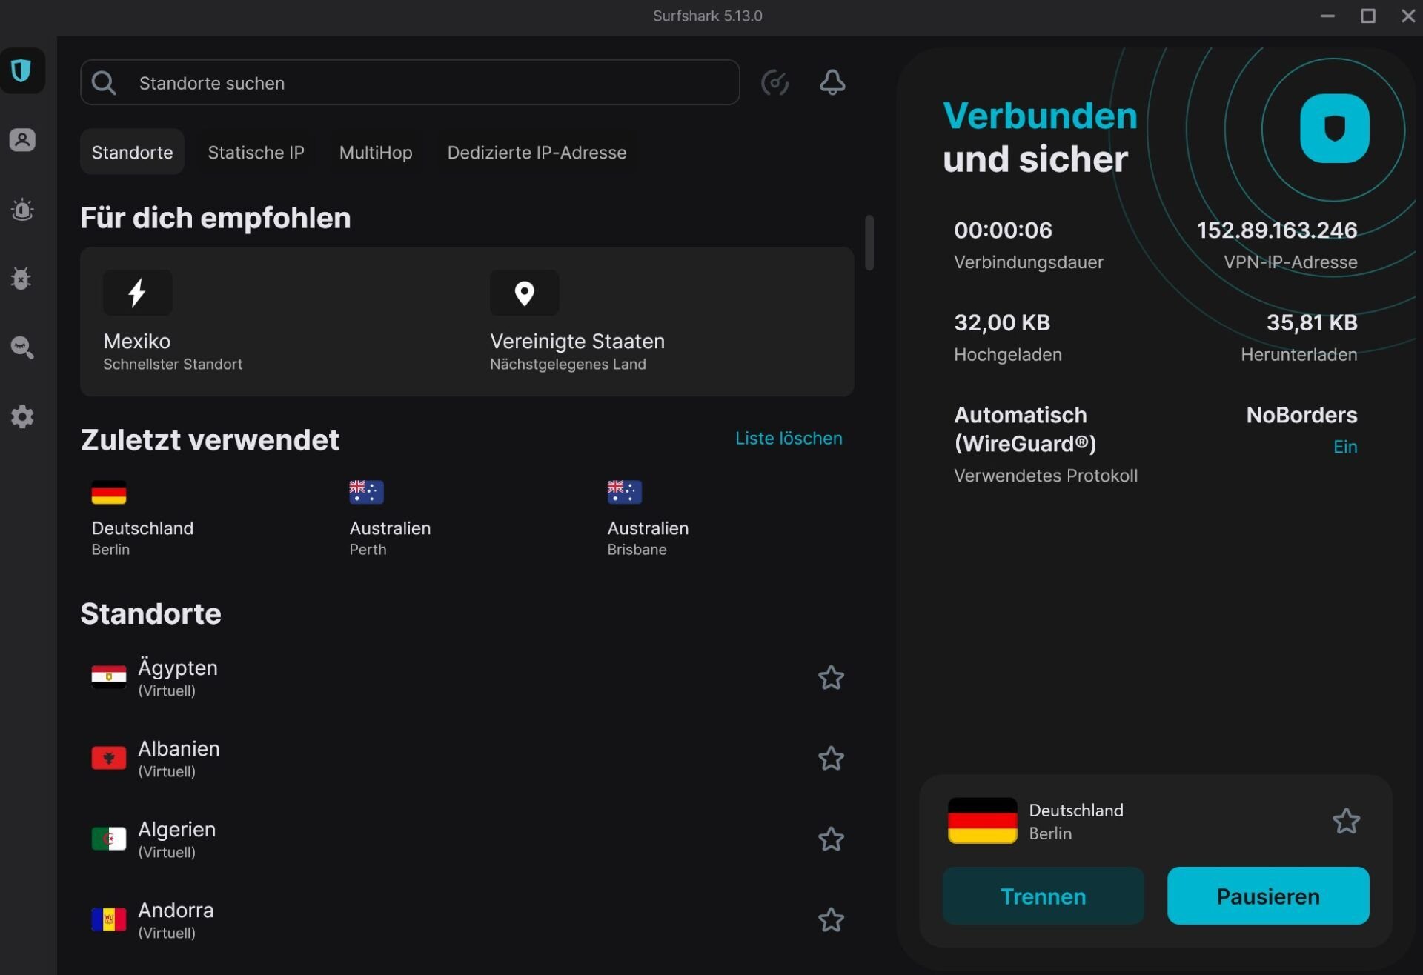Favorite Albanien with its star
The width and height of the screenshot is (1423, 975).
(831, 758)
